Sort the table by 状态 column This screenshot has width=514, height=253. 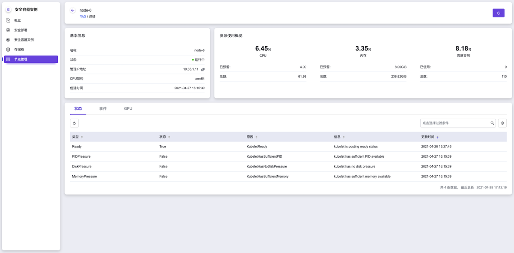point(169,137)
